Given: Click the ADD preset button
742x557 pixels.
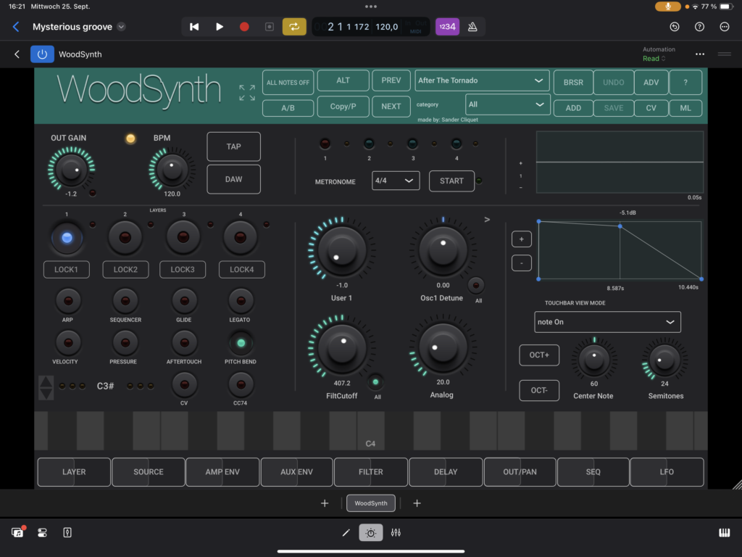Looking at the screenshot, I should pyautogui.click(x=573, y=108).
